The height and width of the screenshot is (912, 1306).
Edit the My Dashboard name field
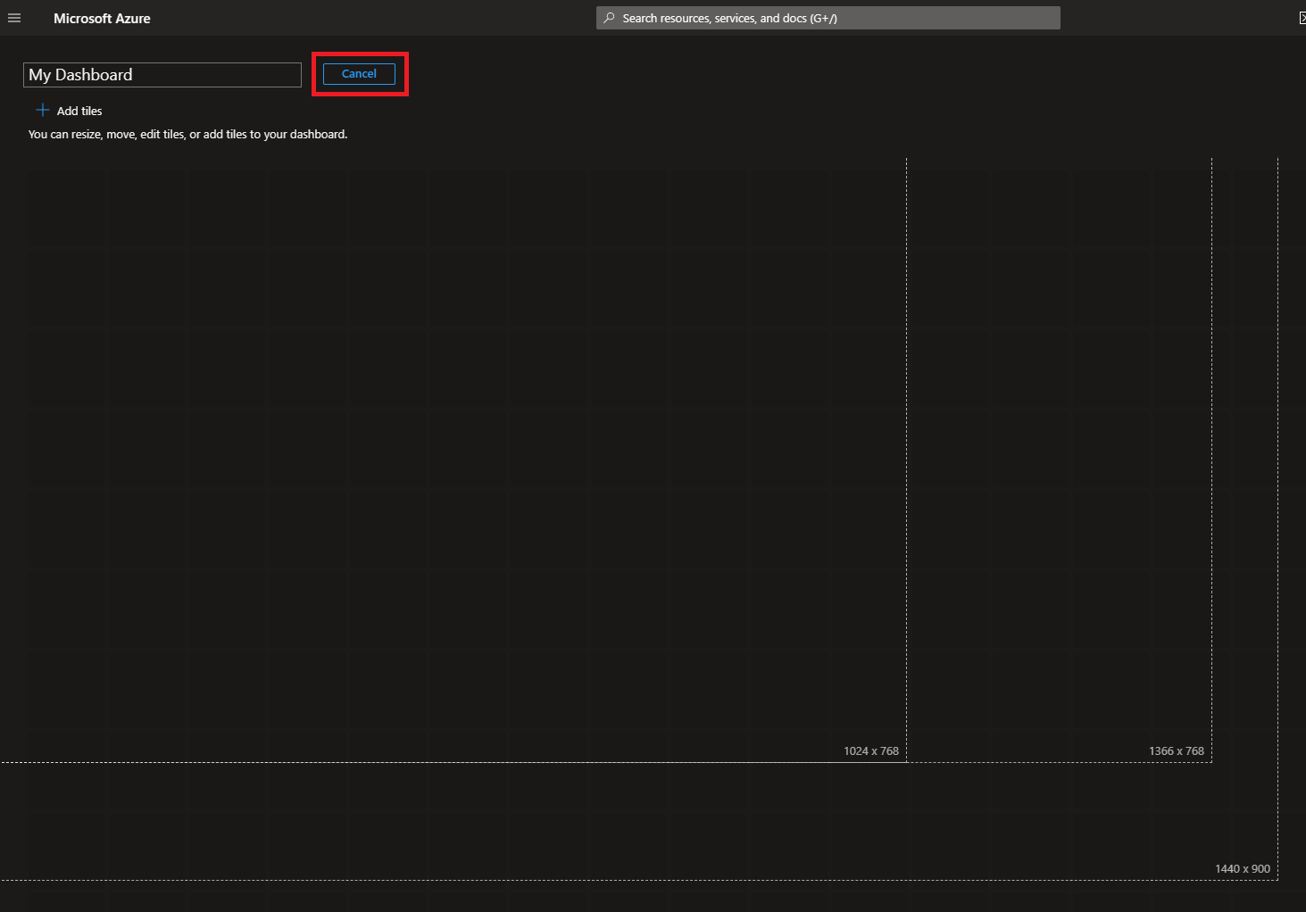(x=162, y=75)
